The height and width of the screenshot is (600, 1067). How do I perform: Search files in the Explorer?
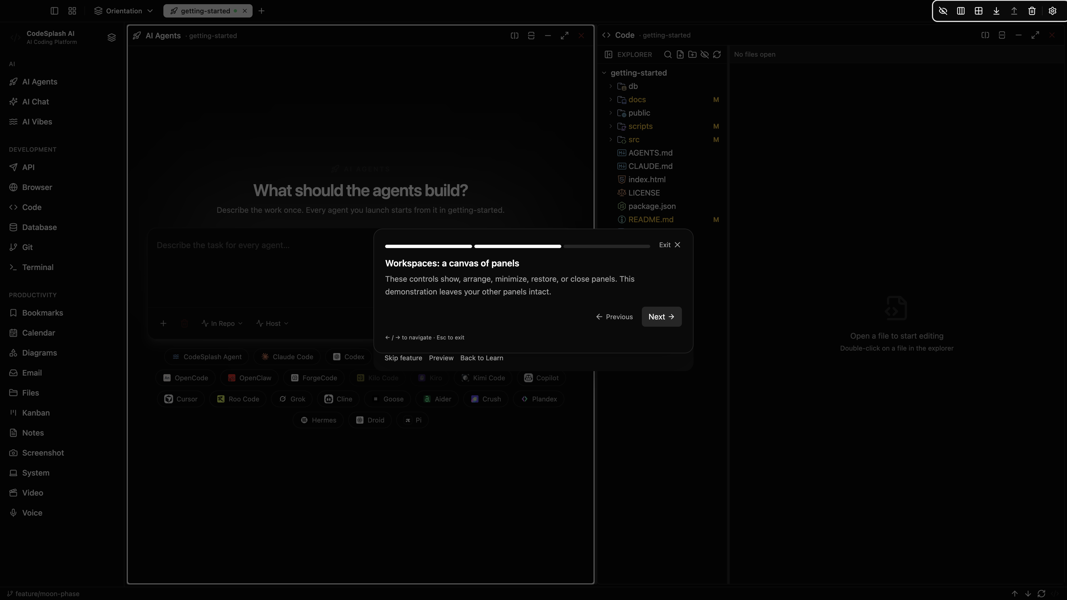(668, 55)
